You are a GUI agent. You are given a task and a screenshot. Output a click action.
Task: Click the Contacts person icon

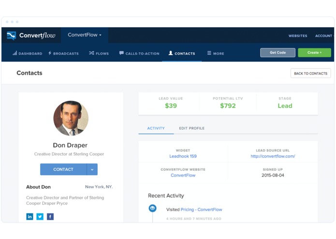171,53
